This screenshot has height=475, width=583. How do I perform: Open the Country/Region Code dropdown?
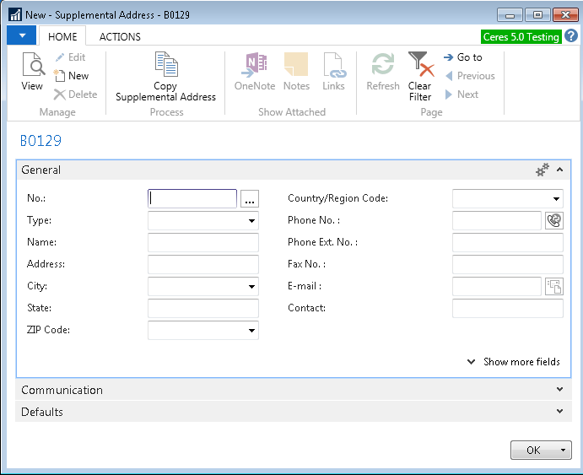(556, 199)
